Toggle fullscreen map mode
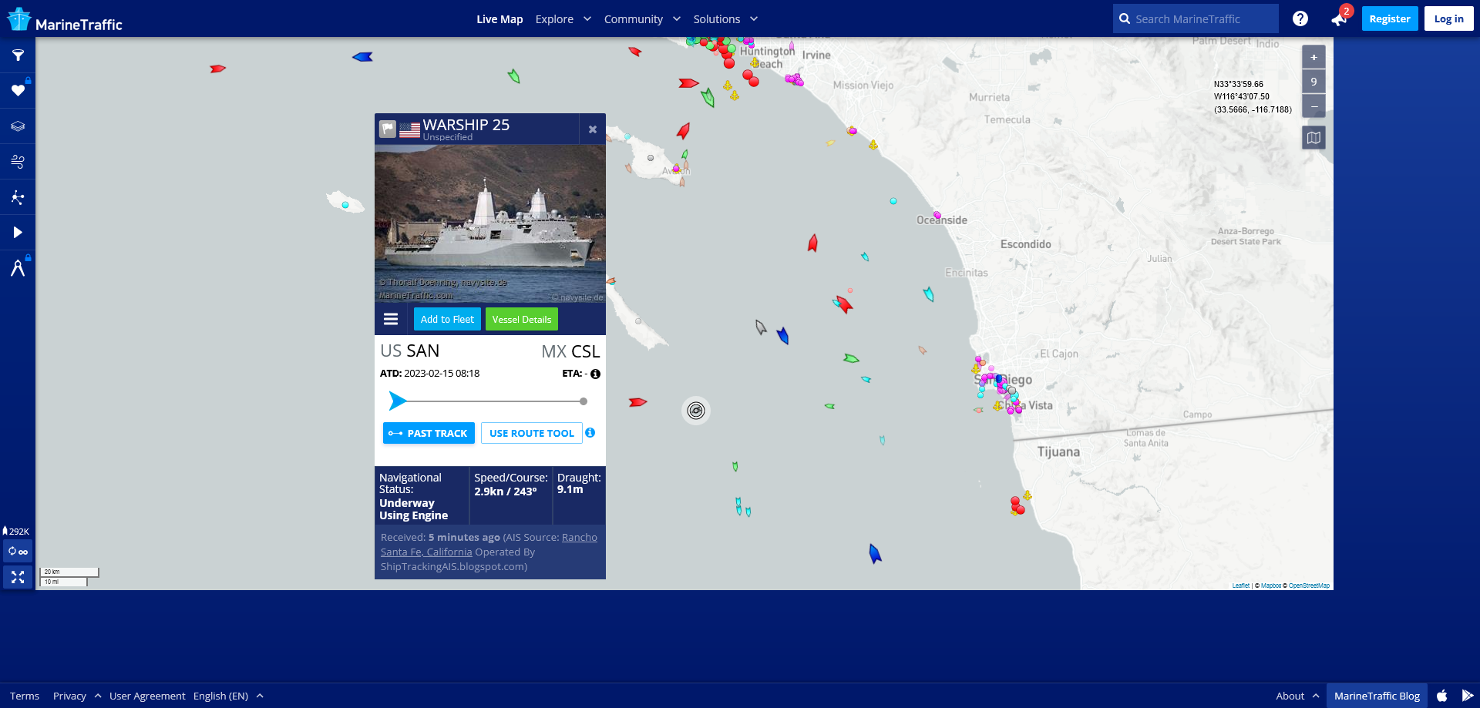The image size is (1480, 708). (18, 577)
